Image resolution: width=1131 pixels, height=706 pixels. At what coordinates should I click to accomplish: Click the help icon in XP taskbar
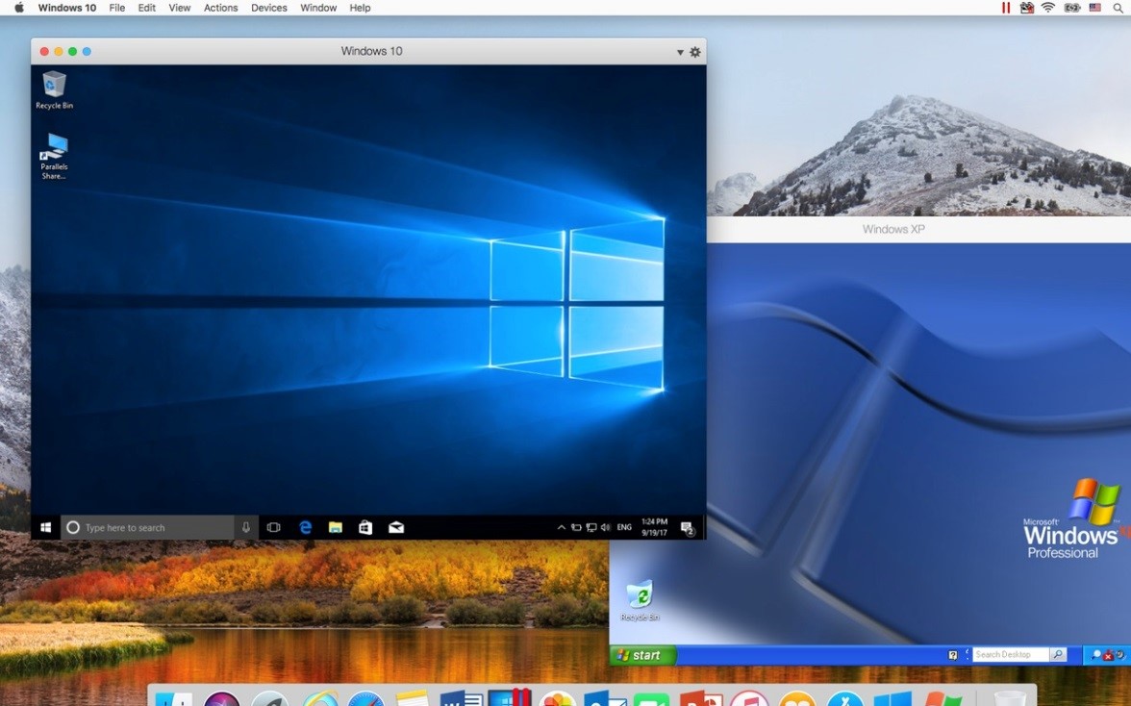[953, 655]
